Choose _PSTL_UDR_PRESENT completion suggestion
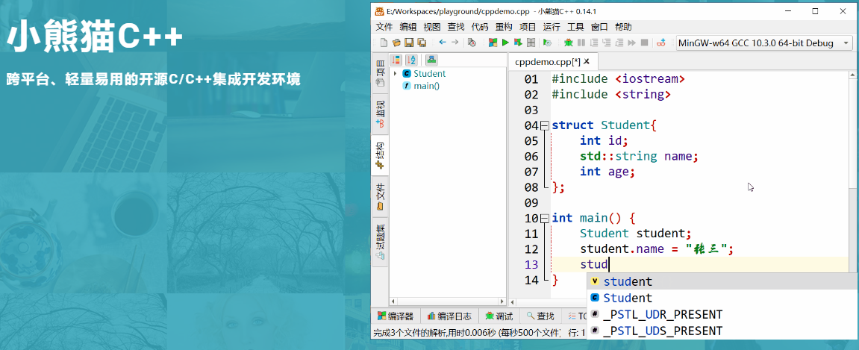Screen dimensions: 859x350 tap(722, 314)
